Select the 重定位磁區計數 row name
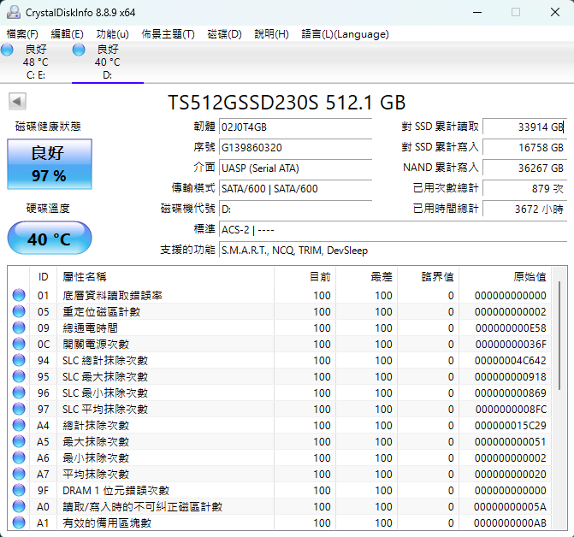The image size is (574, 537). pyautogui.click(x=102, y=311)
